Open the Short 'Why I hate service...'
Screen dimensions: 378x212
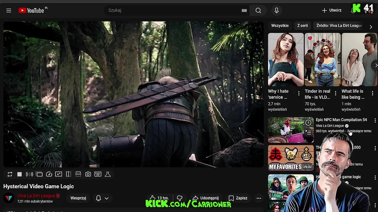(286, 59)
